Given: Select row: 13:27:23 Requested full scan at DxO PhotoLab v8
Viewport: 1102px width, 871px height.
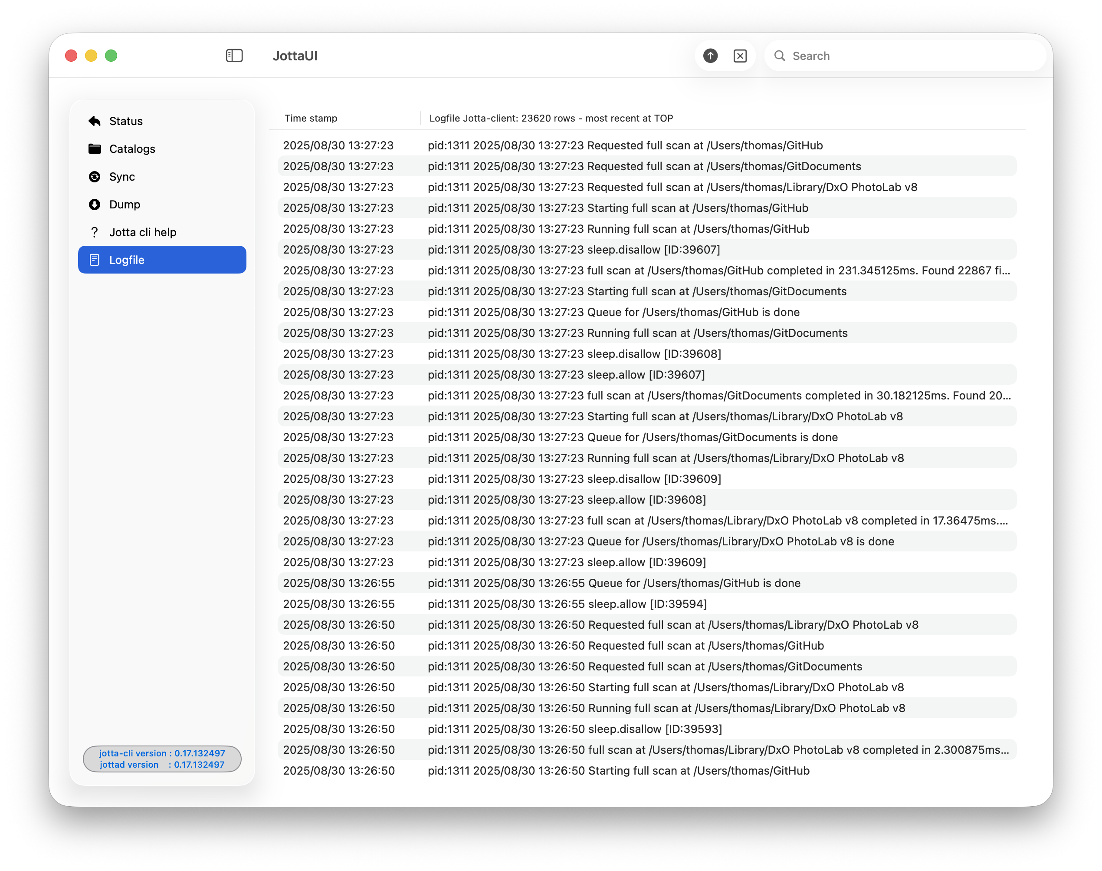Looking at the screenshot, I should click(x=647, y=187).
